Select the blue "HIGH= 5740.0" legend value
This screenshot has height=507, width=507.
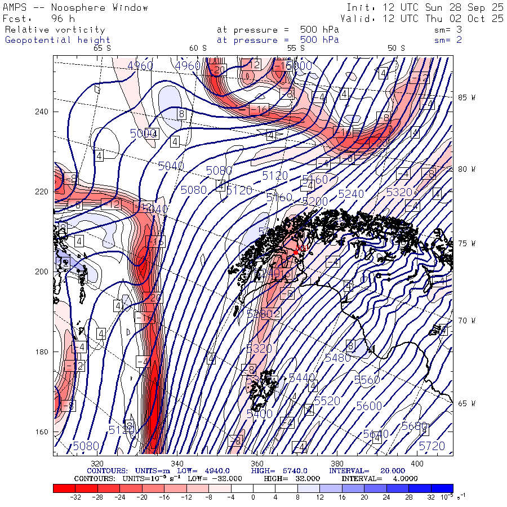[279, 471]
